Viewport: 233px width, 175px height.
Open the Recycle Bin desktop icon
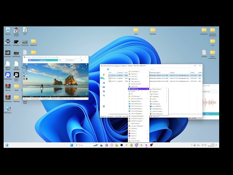point(8,31)
